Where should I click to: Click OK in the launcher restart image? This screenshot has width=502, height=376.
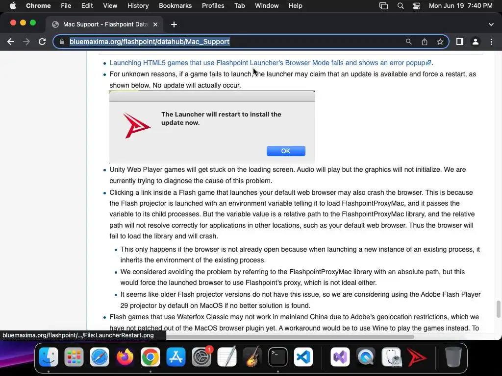click(x=286, y=151)
